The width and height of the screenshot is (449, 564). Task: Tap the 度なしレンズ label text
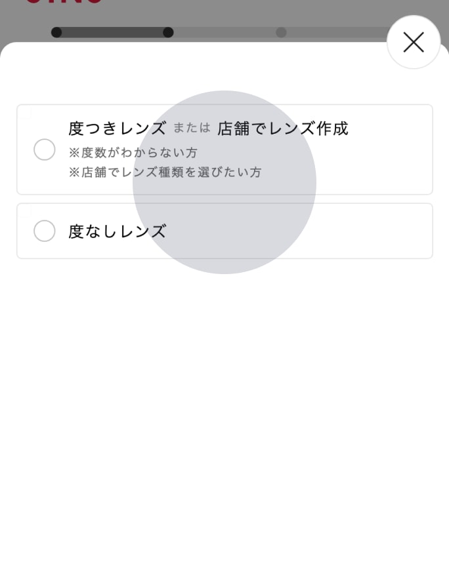117,232
